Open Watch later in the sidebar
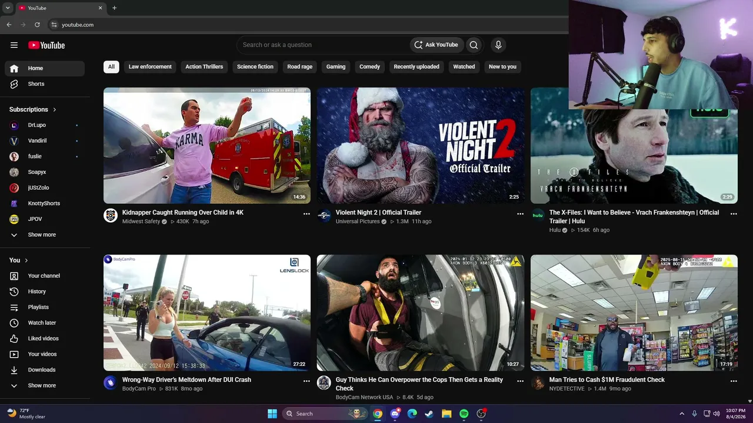Image resolution: width=753 pixels, height=423 pixels. point(45,323)
